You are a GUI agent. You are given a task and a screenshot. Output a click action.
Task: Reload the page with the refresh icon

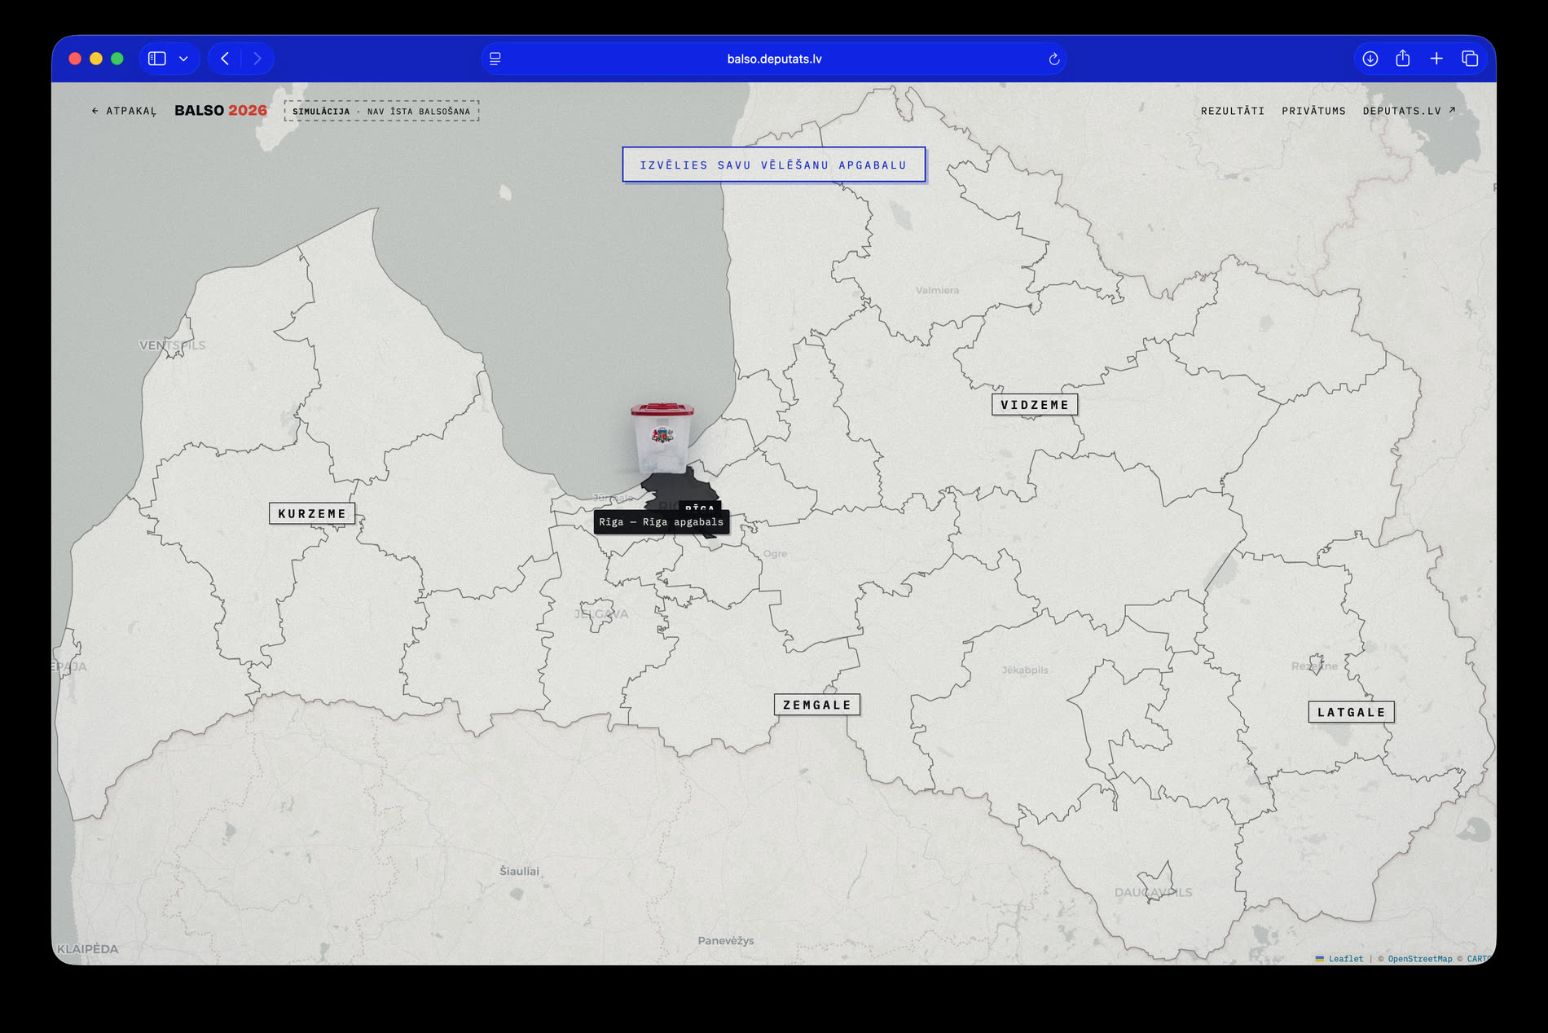pos(1053,59)
